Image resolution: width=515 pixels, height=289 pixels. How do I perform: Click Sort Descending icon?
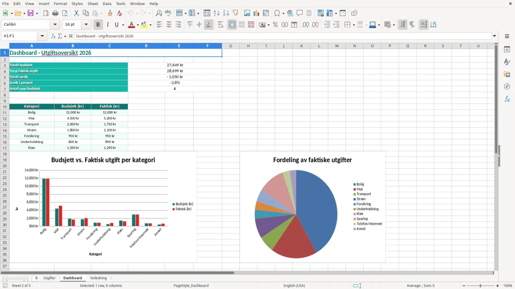(x=226, y=13)
